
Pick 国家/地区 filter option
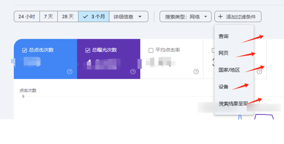click(x=229, y=70)
